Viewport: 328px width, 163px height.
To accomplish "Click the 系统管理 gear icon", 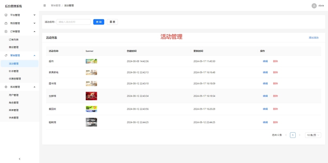I will pyautogui.click(x=6, y=87).
